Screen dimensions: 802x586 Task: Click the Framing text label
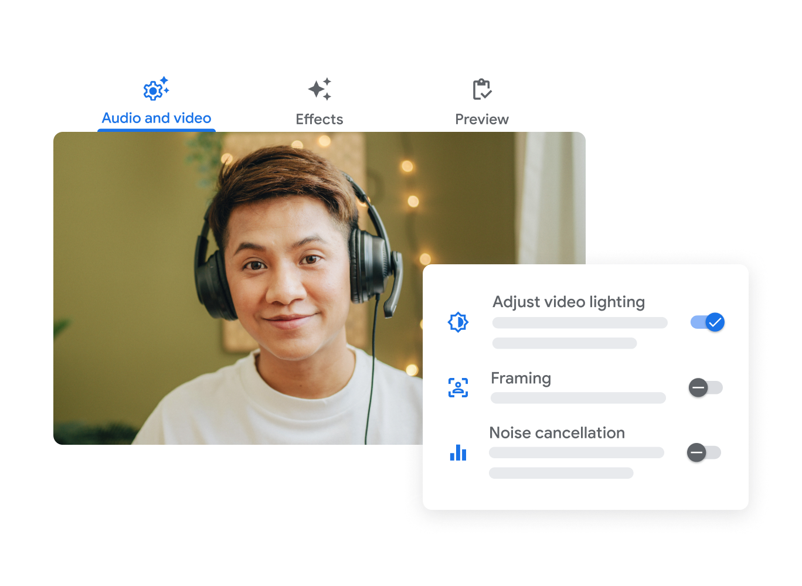click(521, 378)
